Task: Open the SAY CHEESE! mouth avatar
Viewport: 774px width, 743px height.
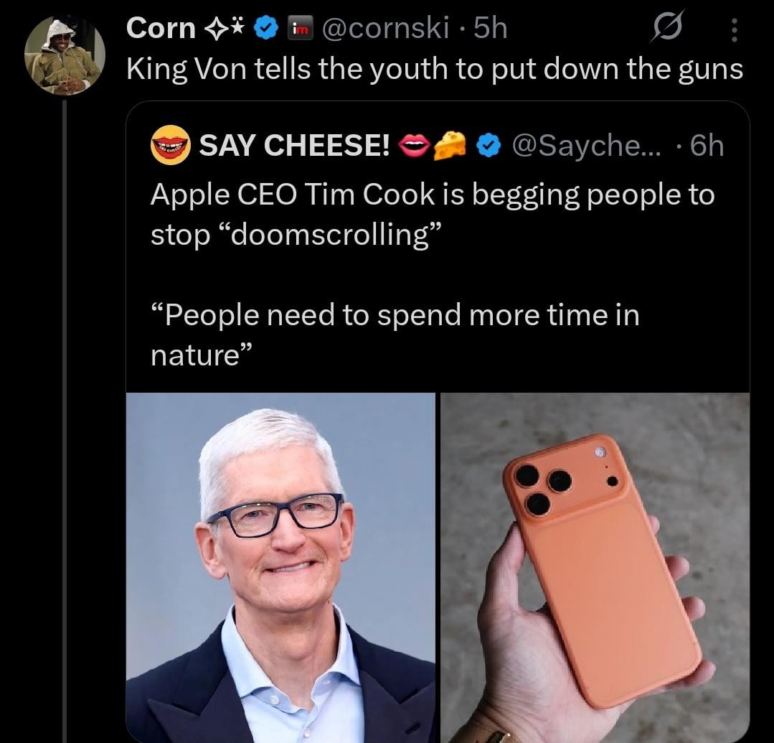Action: [x=170, y=146]
